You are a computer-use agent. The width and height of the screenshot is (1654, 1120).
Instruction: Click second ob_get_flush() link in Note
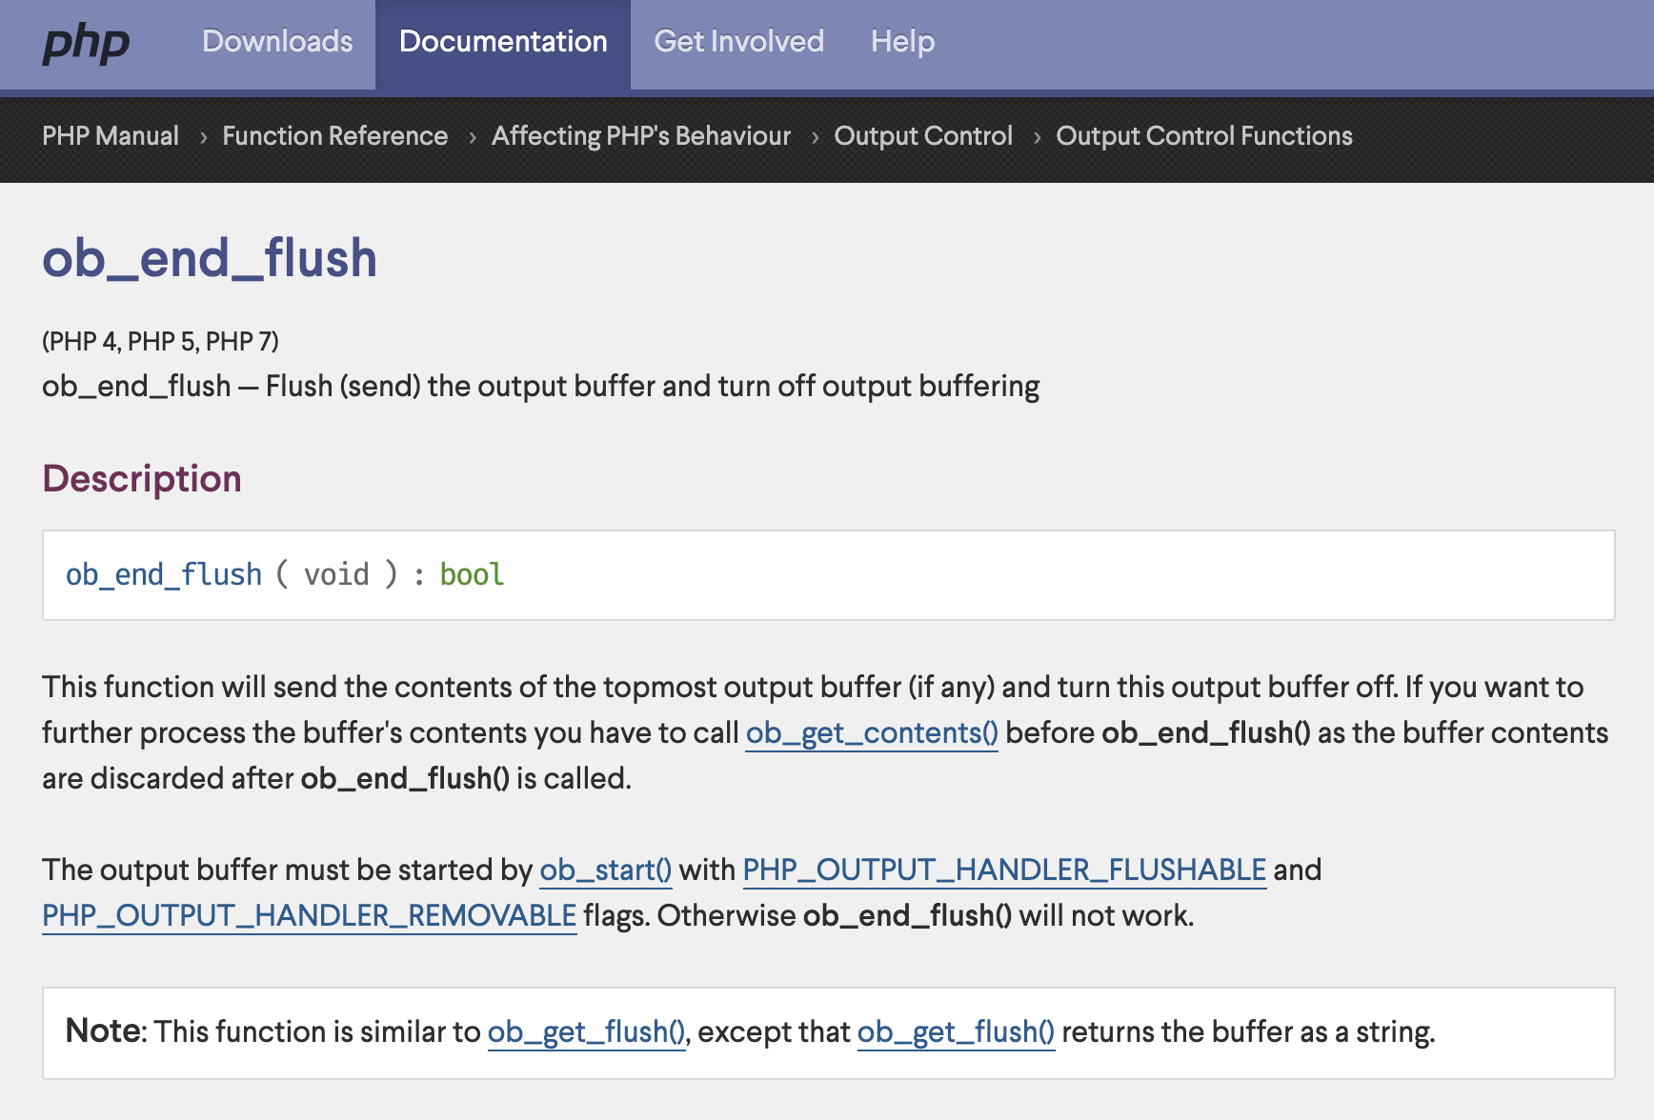click(x=957, y=1032)
